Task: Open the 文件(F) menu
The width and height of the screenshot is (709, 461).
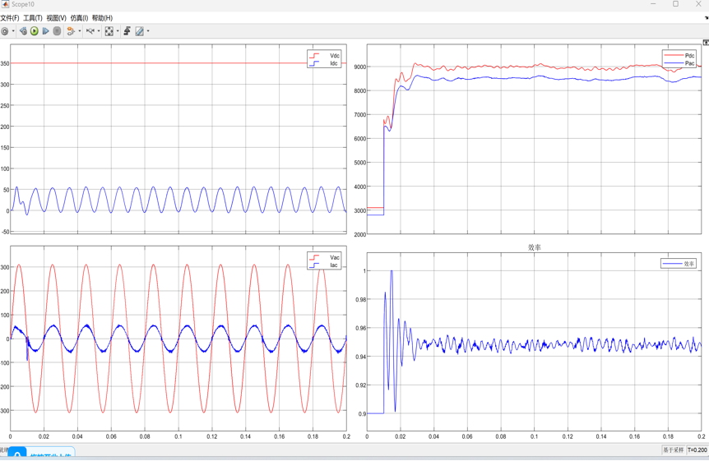Action: pos(10,18)
